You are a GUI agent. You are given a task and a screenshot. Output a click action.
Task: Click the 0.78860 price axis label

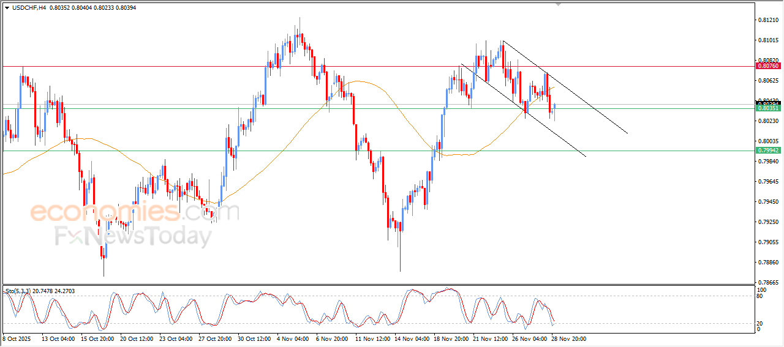click(767, 262)
